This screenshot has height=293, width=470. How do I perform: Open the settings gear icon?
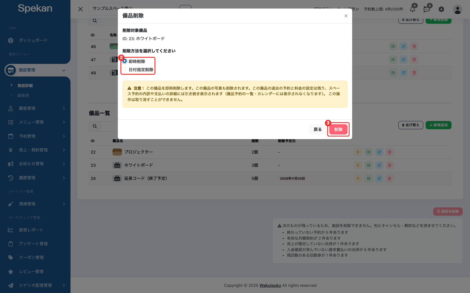coord(442,9)
